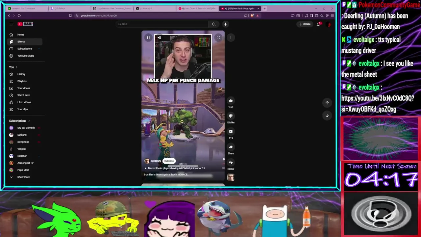Click the search magnifier button
Image resolution: width=421 pixels, height=237 pixels.
(x=214, y=24)
